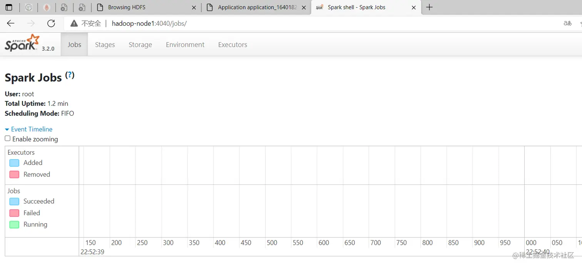
Task: Switch to the Browsing HDFS tab
Action: (x=147, y=7)
